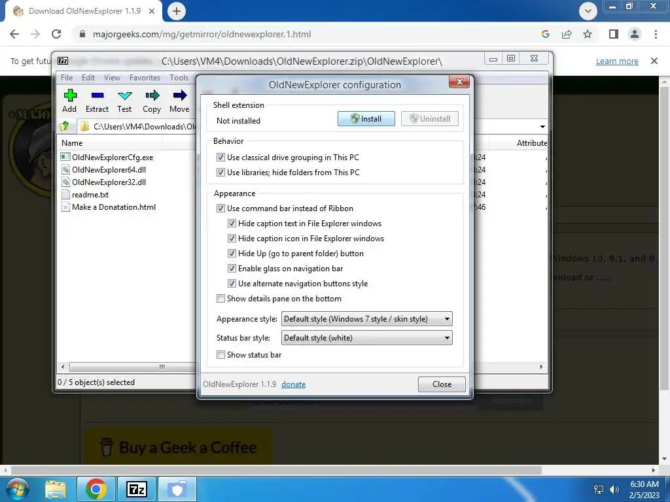The height and width of the screenshot is (502, 670).
Task: Toggle Use command bar instead of Ribbon
Action: 220,209
